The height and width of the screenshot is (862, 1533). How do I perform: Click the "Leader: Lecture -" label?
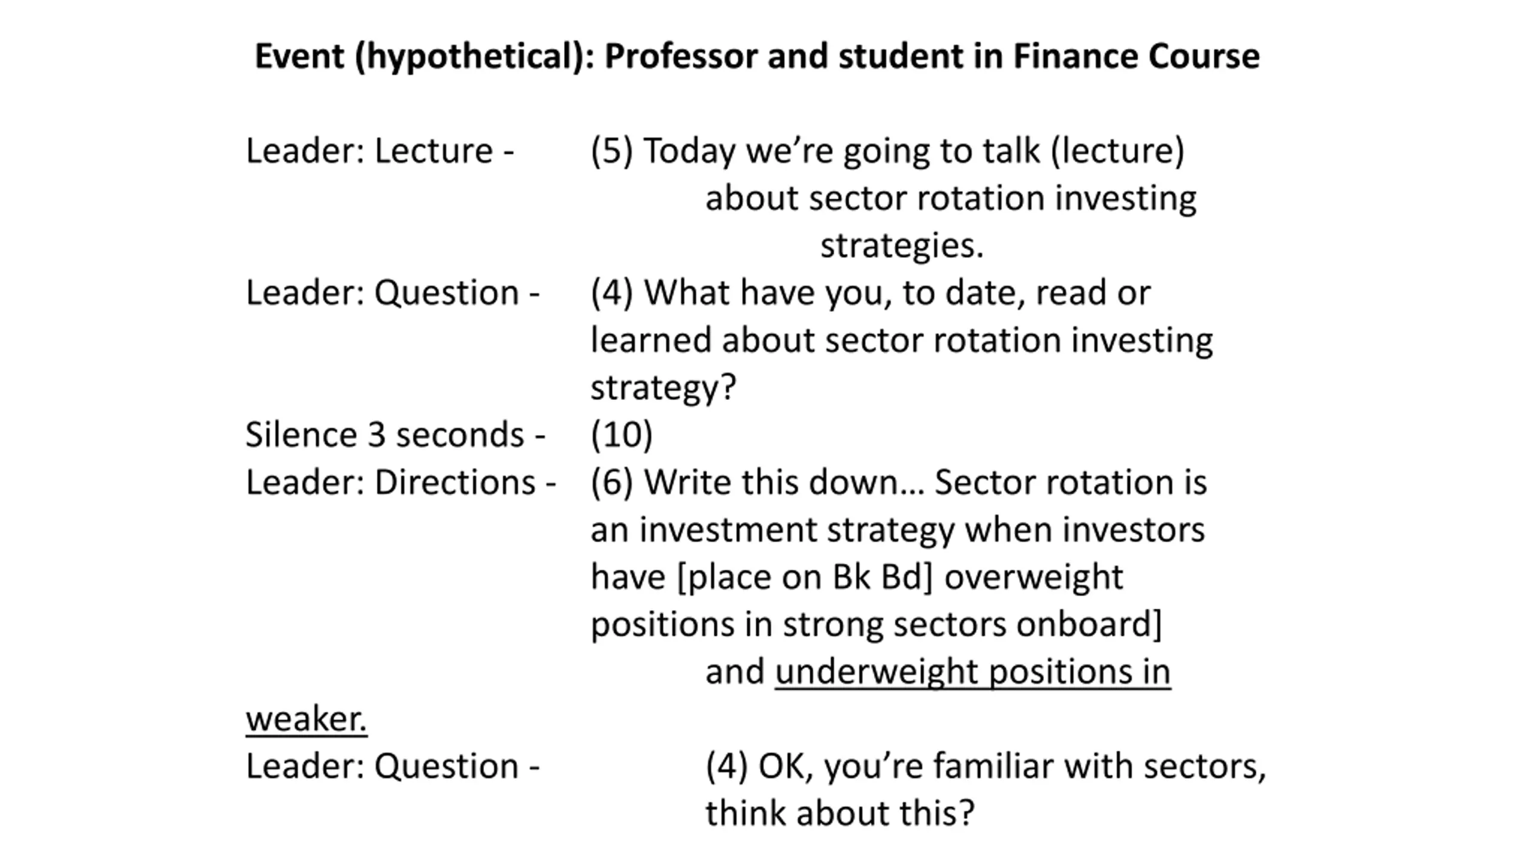[x=380, y=150]
